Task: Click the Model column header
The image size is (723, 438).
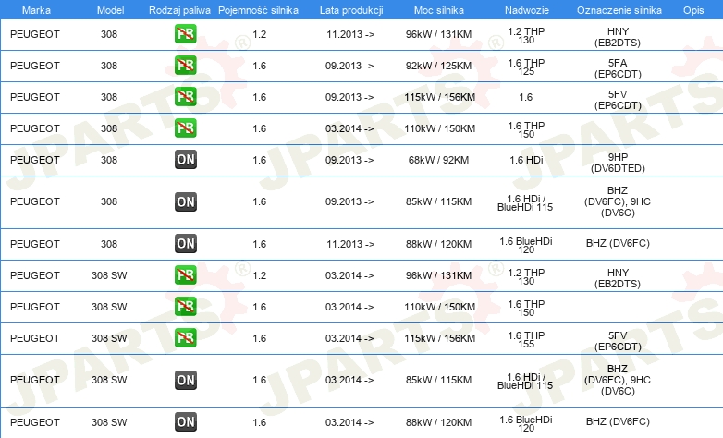Action: pos(110,10)
